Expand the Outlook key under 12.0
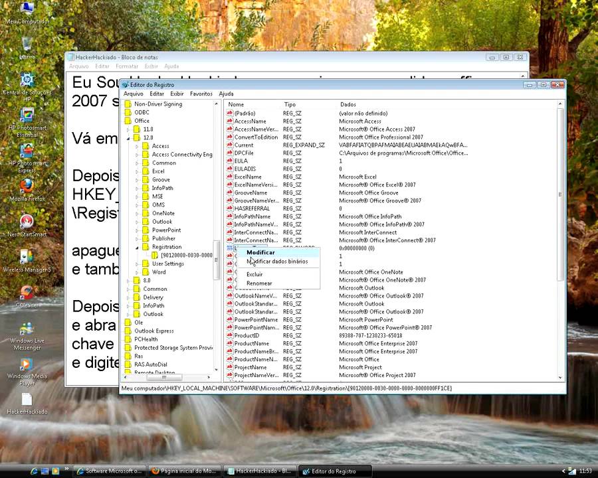The width and height of the screenshot is (598, 478). point(137,222)
